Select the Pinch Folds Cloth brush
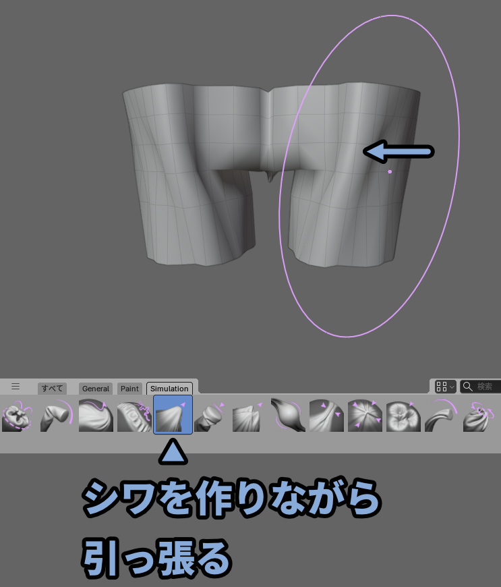The image size is (501, 587). [x=327, y=414]
